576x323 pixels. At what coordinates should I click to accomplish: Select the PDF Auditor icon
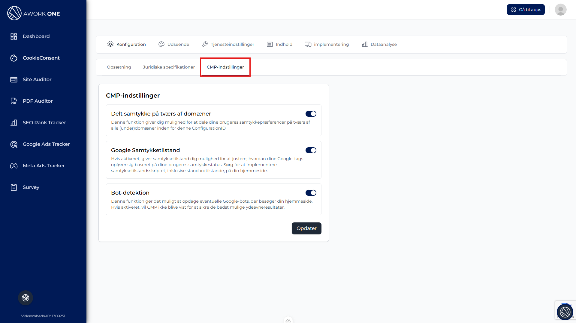(x=14, y=101)
